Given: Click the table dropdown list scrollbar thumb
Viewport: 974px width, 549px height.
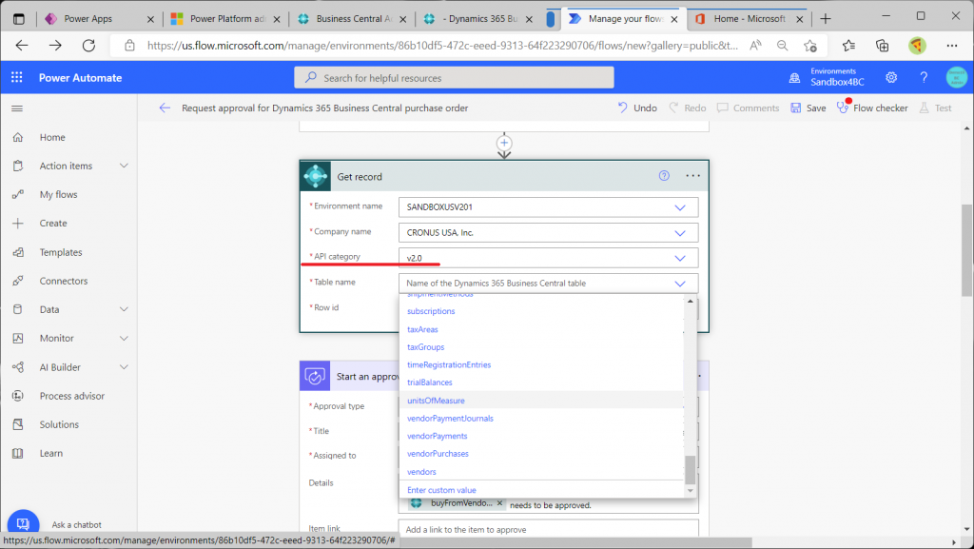Looking at the screenshot, I should (691, 469).
